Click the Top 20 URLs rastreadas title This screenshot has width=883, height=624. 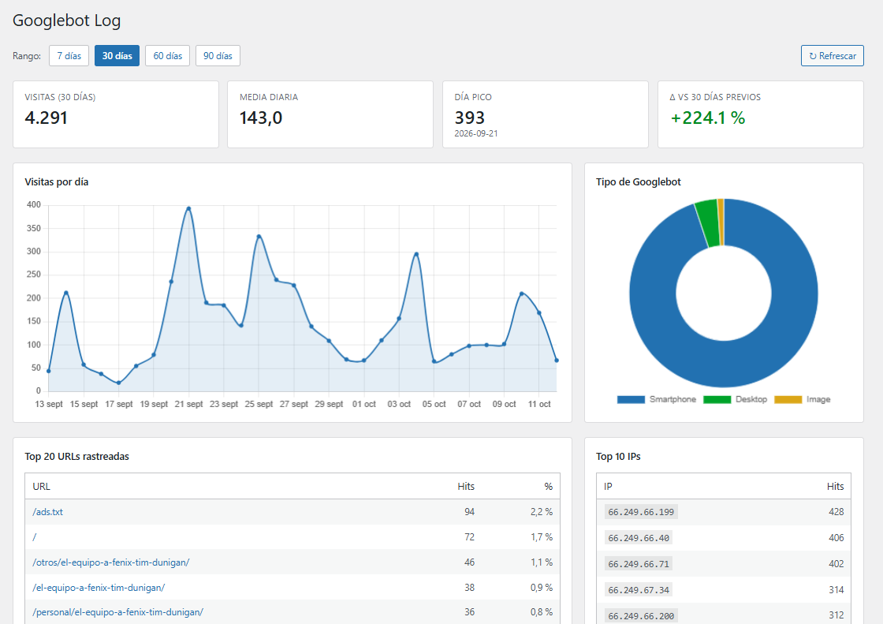[76, 457]
